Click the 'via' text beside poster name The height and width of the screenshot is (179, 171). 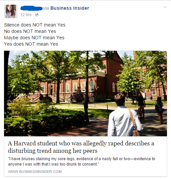(x=46, y=8)
